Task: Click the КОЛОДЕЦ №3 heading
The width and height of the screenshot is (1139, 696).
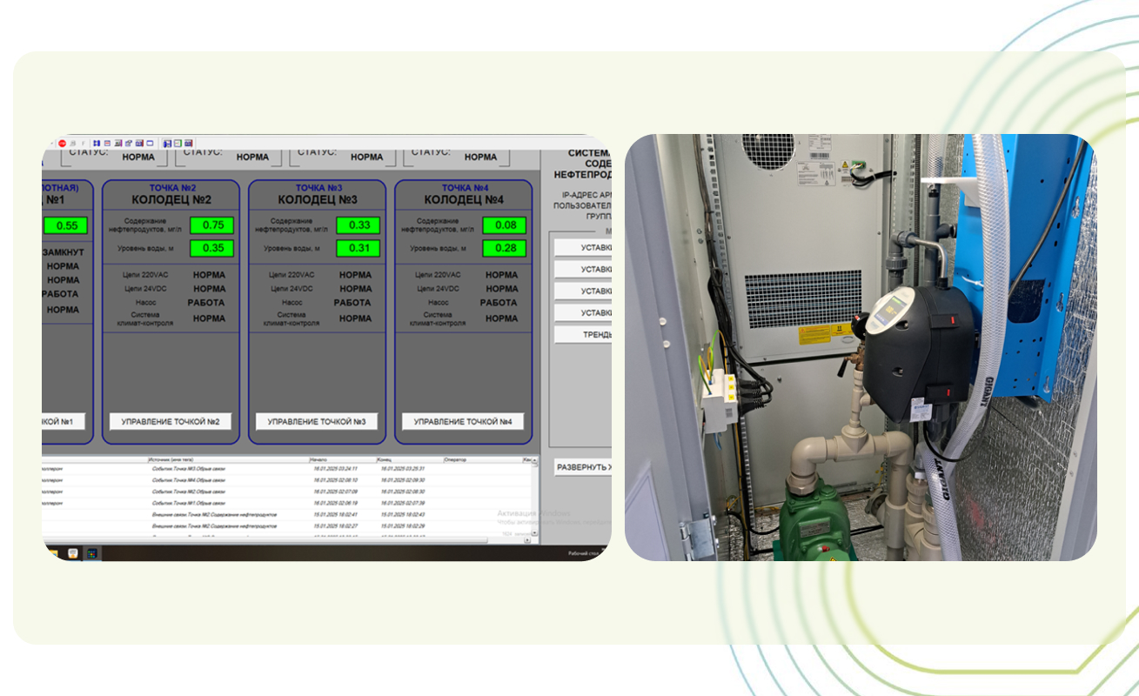Action: pos(317,200)
